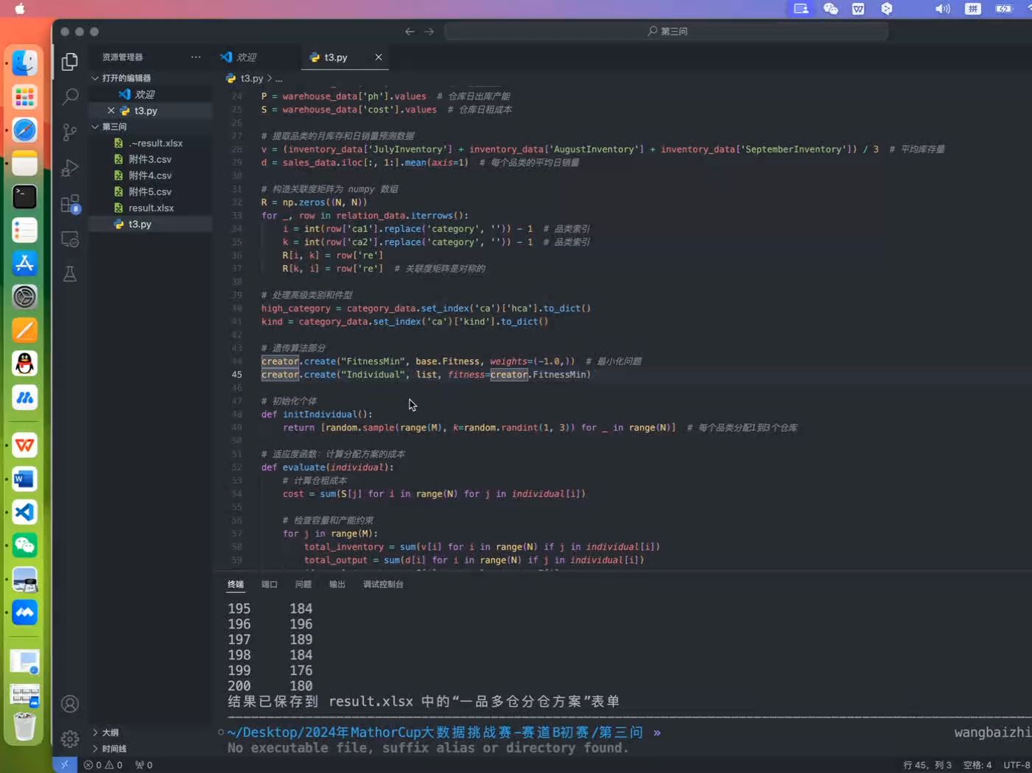Click the 第三问 command center search box
Image resolution: width=1032 pixels, height=773 pixels.
[x=667, y=31]
